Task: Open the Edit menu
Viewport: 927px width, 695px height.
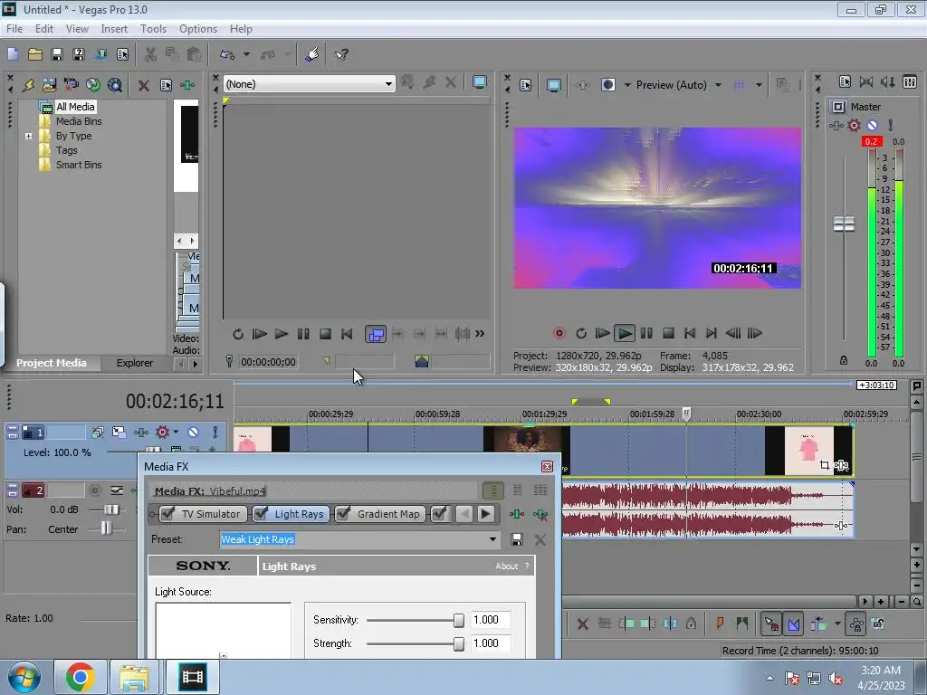Action: (44, 28)
